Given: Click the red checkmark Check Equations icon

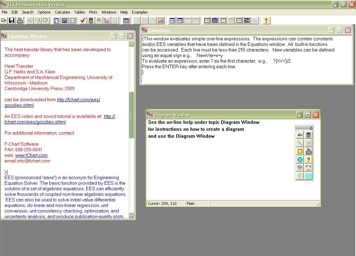Looking at the screenshot, I should click(83, 21).
